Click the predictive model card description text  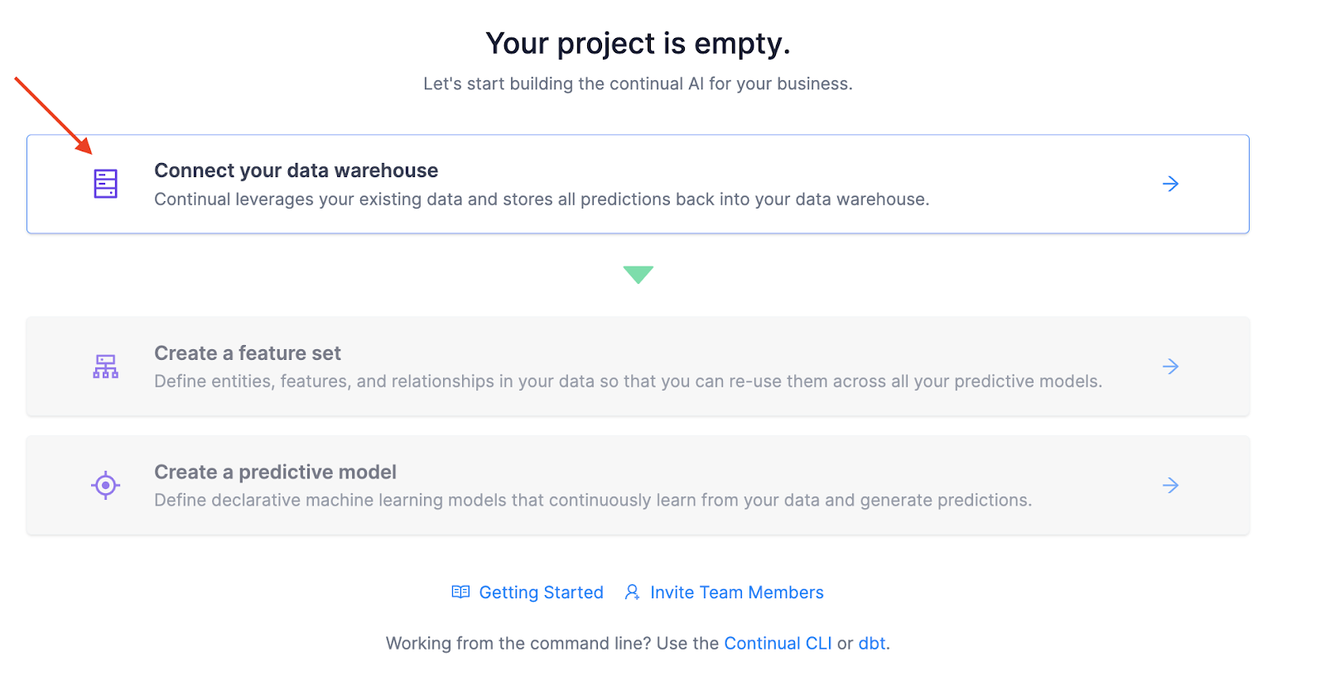[592, 500]
